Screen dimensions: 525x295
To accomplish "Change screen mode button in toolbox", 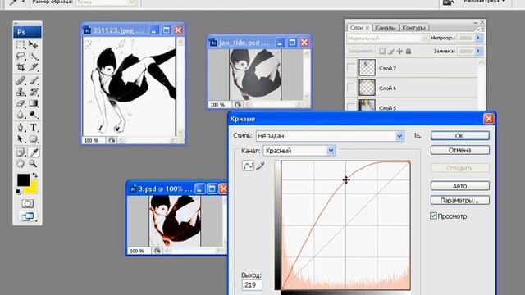I will point(27,216).
